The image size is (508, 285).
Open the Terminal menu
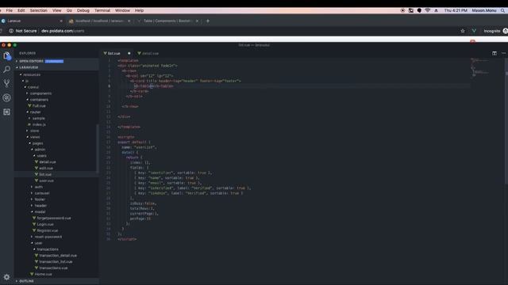(x=102, y=10)
